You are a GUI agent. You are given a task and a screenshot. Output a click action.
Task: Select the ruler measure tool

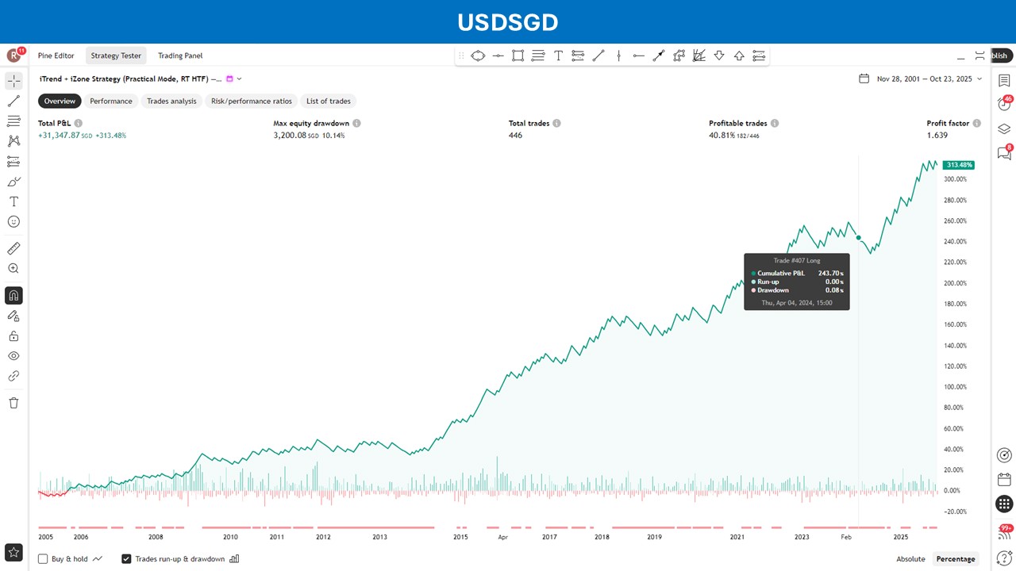click(13, 248)
